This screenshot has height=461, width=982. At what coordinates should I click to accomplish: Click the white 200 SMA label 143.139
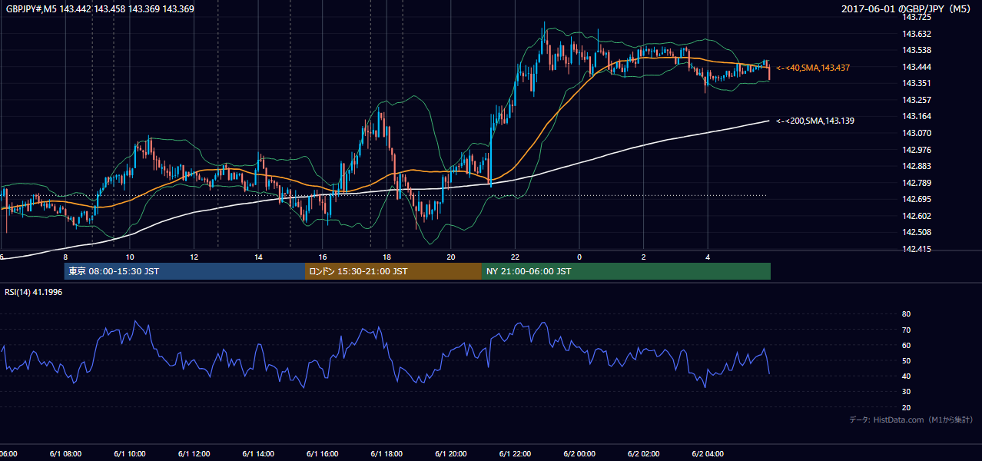coord(815,121)
